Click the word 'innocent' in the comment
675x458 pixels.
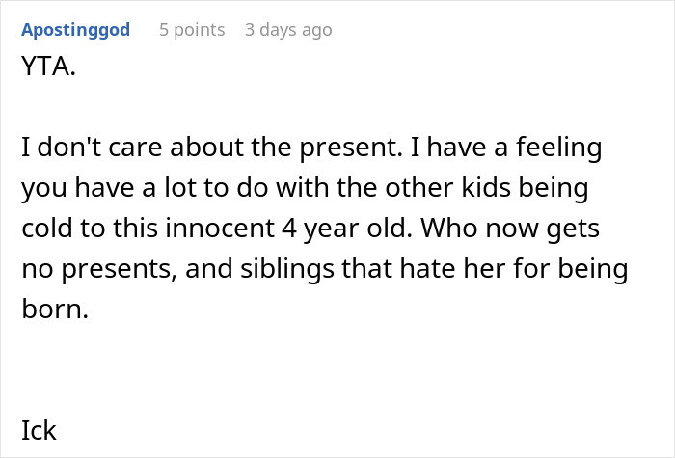point(221,228)
